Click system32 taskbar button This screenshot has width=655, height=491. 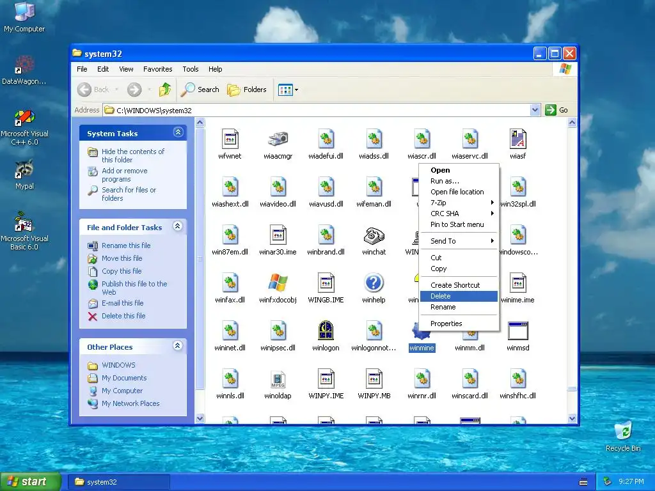[x=119, y=482]
